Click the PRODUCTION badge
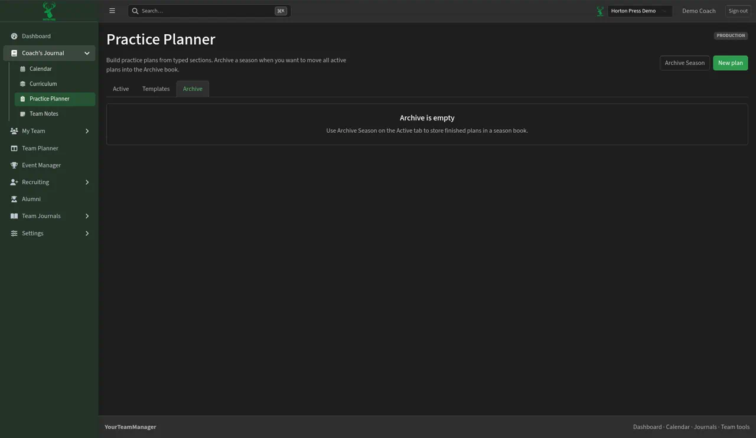The height and width of the screenshot is (438, 756). (731, 35)
